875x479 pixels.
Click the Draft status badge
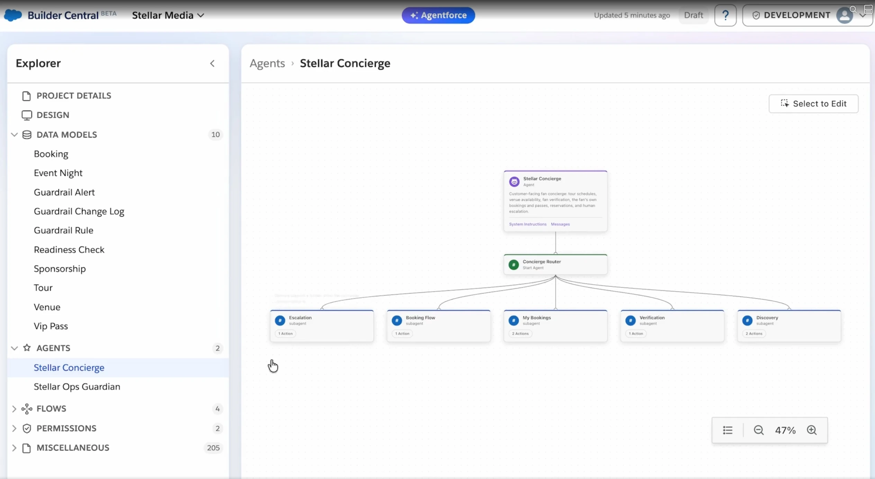(693, 15)
